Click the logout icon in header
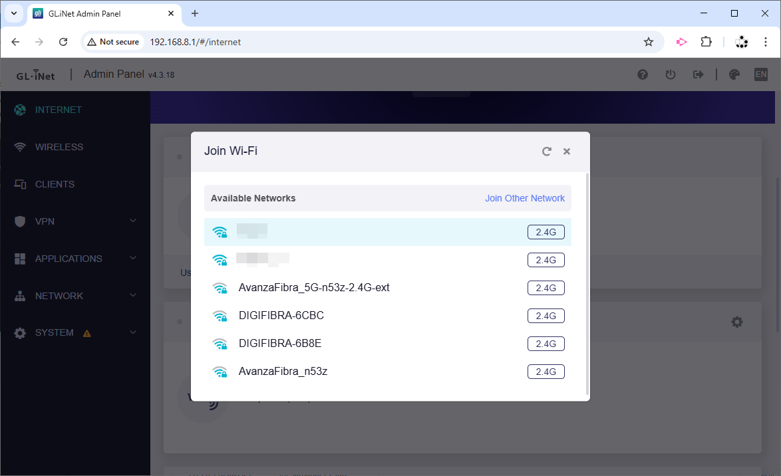 tap(699, 74)
